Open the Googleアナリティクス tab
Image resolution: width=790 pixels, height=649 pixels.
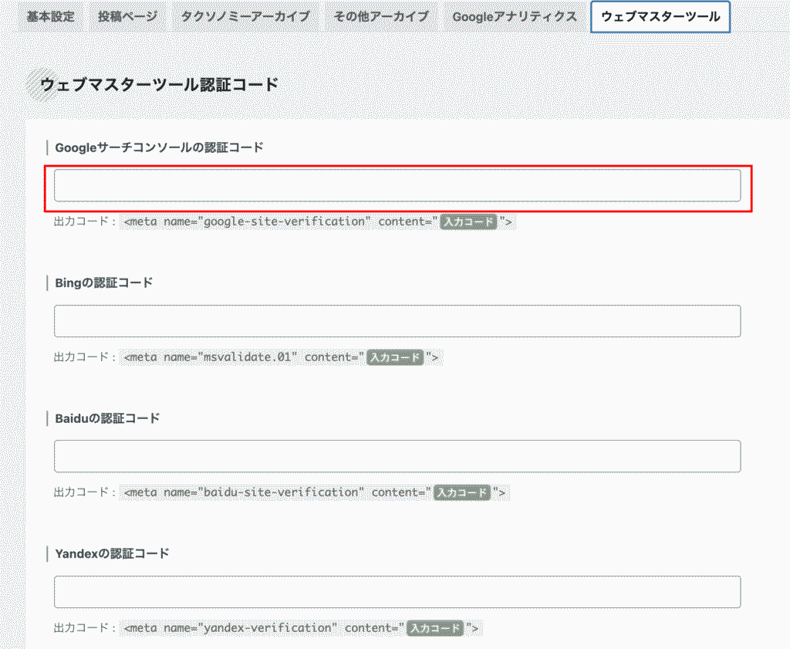point(515,17)
